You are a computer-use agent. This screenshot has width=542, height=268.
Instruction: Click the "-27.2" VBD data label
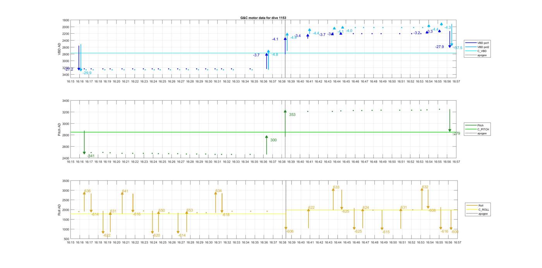pos(69,69)
